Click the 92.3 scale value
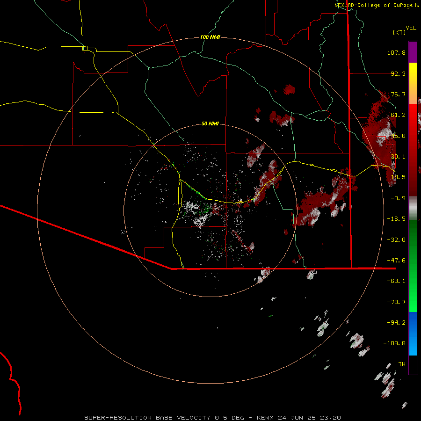Screen dimensions: 421x421 398,73
